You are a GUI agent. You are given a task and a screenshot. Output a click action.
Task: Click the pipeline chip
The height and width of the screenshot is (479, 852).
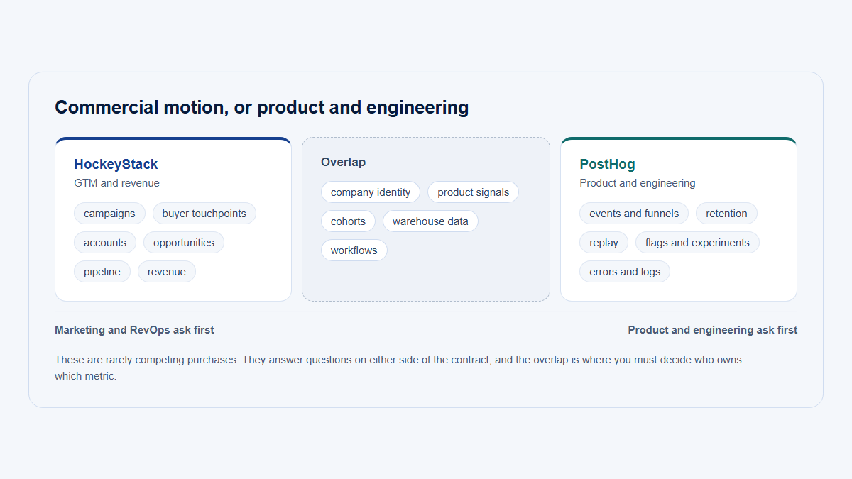pos(102,272)
